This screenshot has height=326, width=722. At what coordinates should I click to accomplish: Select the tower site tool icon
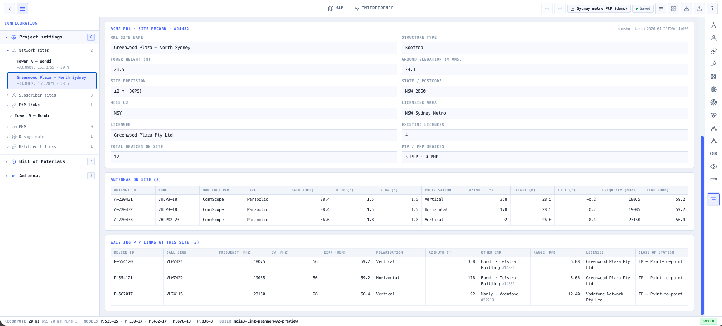(714, 25)
